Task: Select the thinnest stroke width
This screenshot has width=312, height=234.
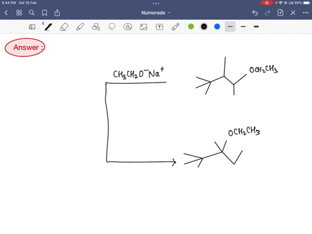Action: [x=230, y=27]
